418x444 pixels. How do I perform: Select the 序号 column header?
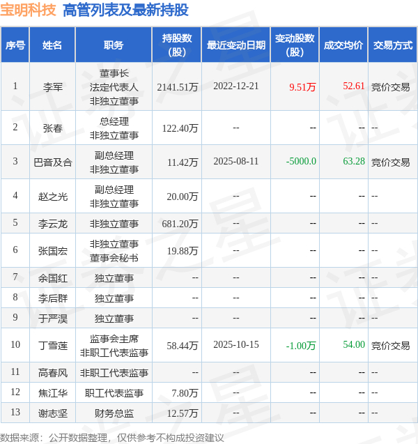15,45
